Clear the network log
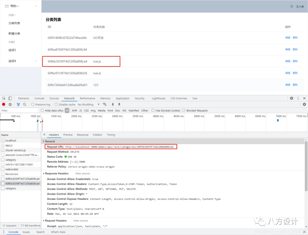 (10, 105)
